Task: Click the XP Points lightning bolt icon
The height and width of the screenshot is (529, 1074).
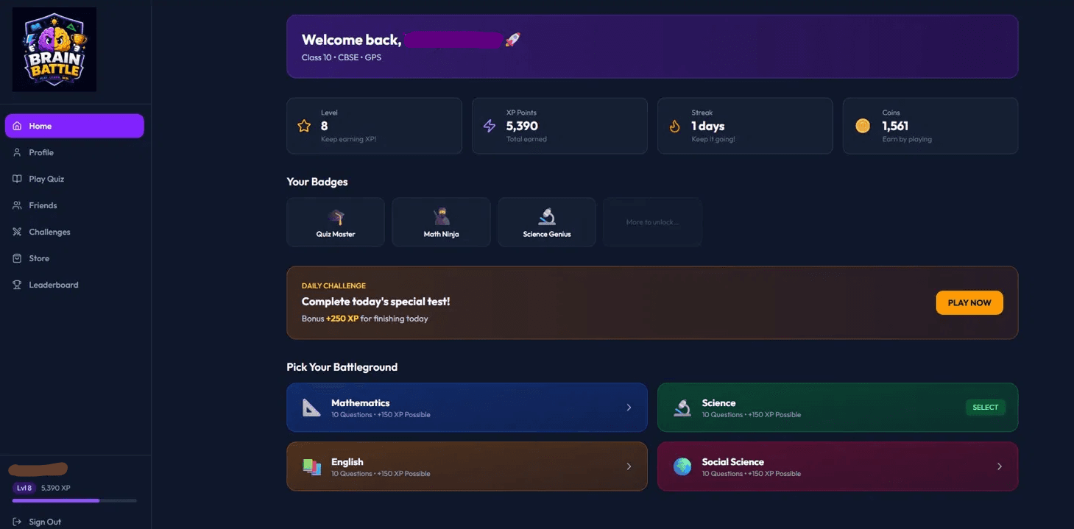Action: (490, 126)
